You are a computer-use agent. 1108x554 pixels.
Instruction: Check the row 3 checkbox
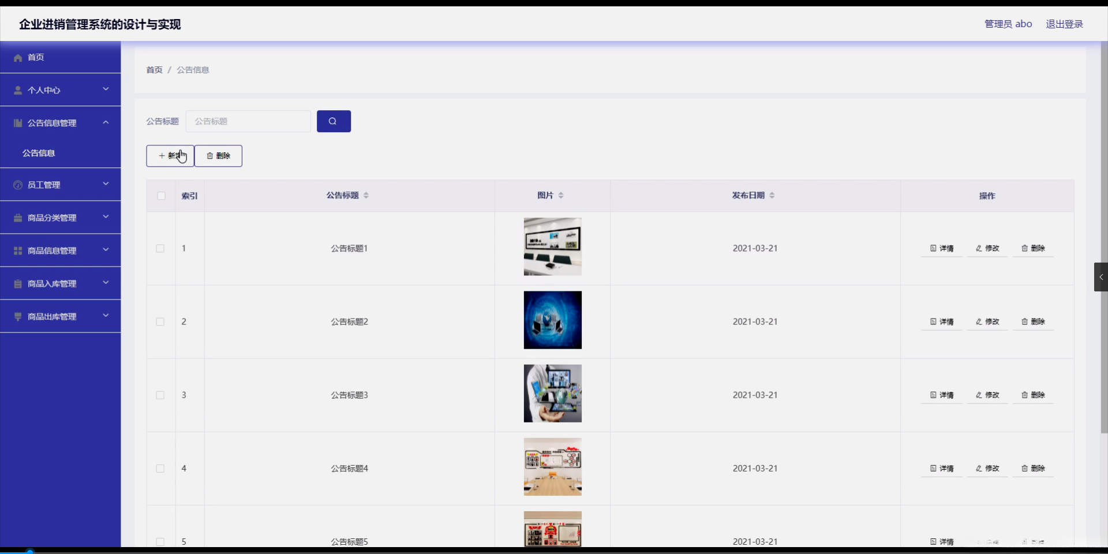(x=160, y=395)
